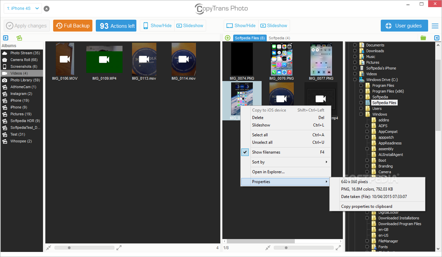Eject the iPhone 4S device
Image resolution: width=442 pixels, height=257 pixels.
pyautogui.click(x=46, y=8)
